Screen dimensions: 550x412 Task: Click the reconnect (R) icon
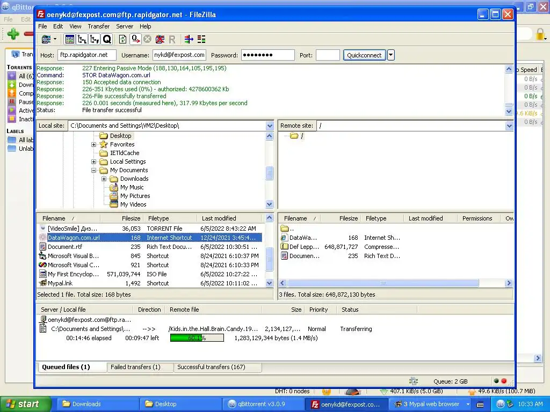pyautogui.click(x=172, y=40)
